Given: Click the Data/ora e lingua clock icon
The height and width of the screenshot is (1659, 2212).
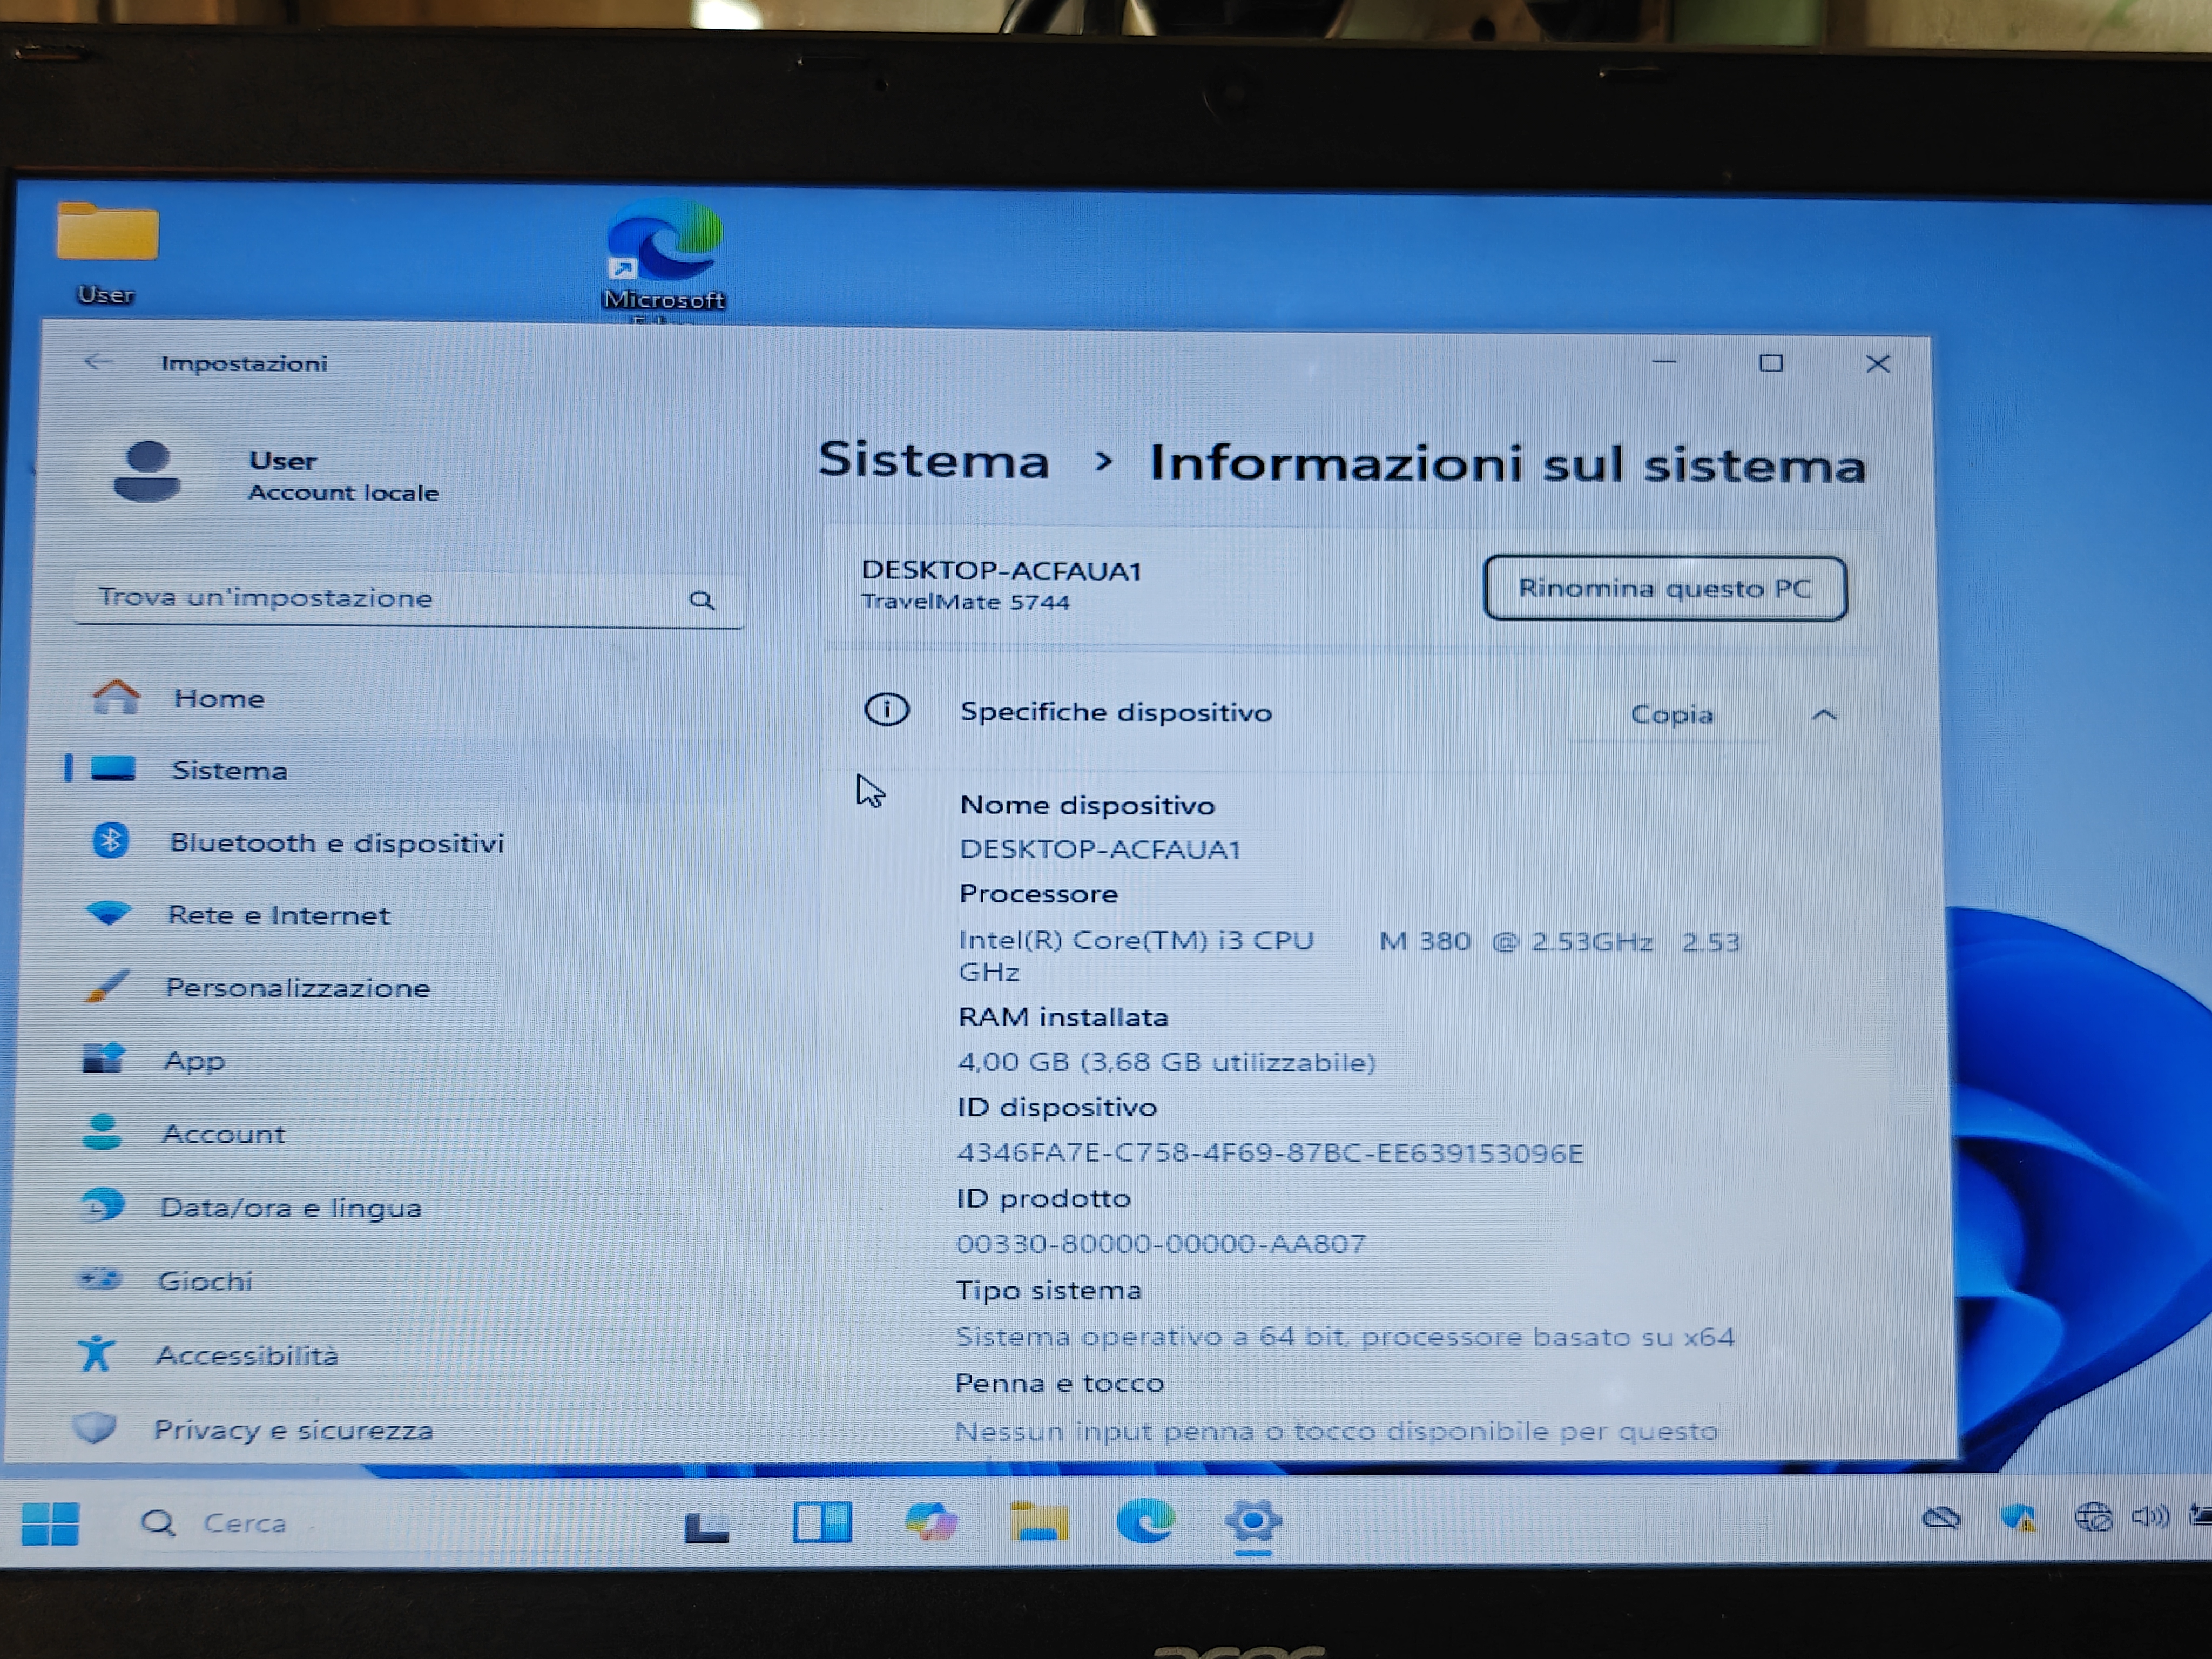Looking at the screenshot, I should (101, 1206).
